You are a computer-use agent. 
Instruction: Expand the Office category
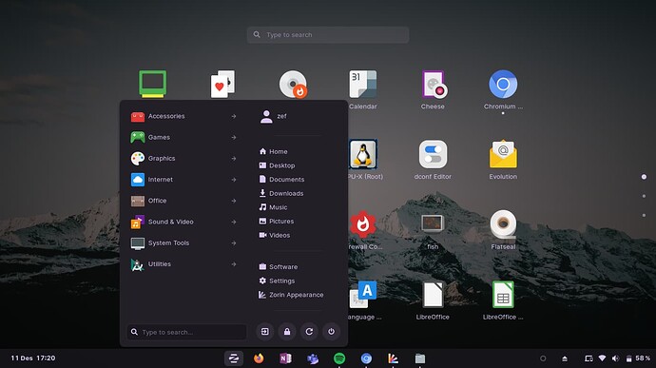[x=183, y=201]
